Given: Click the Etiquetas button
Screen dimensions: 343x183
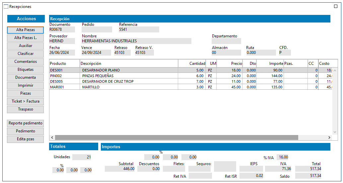Looking at the screenshot, I should pyautogui.click(x=26, y=69).
